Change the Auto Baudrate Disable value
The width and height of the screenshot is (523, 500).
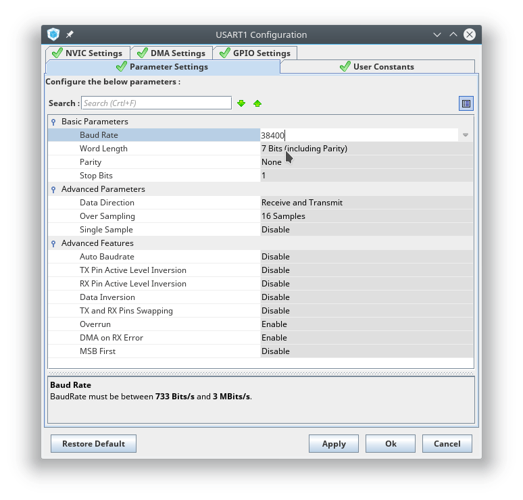[366, 257]
